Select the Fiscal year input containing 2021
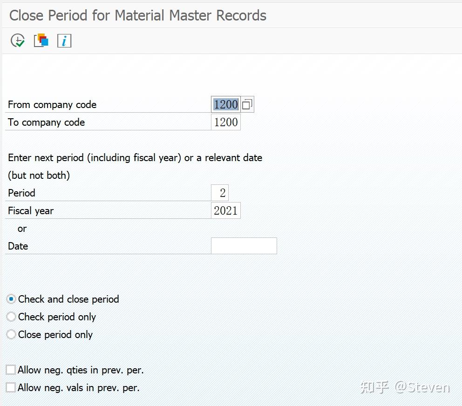 [x=226, y=210]
